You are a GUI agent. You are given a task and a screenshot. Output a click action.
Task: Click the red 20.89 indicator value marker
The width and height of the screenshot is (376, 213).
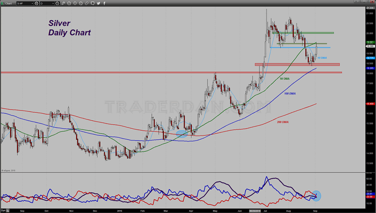(369, 197)
